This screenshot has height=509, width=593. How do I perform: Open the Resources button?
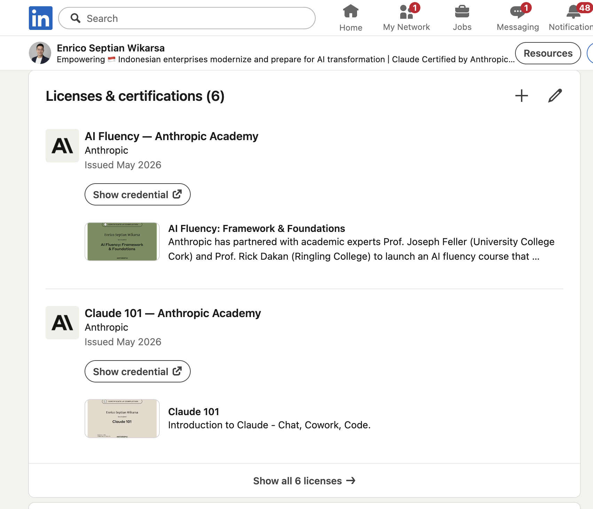point(548,53)
